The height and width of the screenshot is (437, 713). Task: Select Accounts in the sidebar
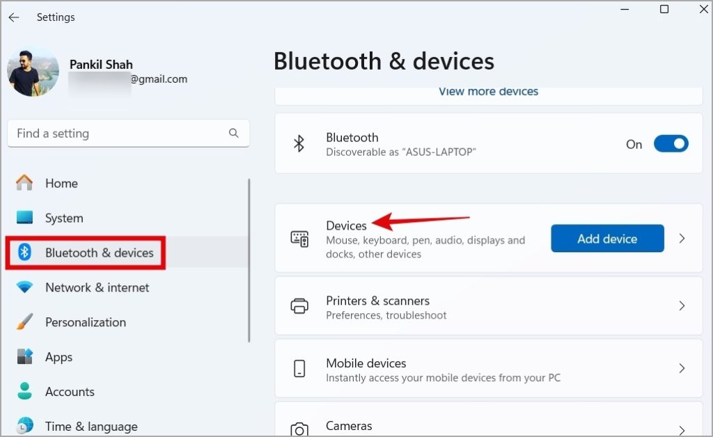click(x=70, y=392)
